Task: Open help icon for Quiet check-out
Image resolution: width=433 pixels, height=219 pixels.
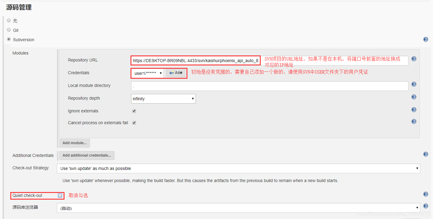Action: pyautogui.click(x=426, y=194)
